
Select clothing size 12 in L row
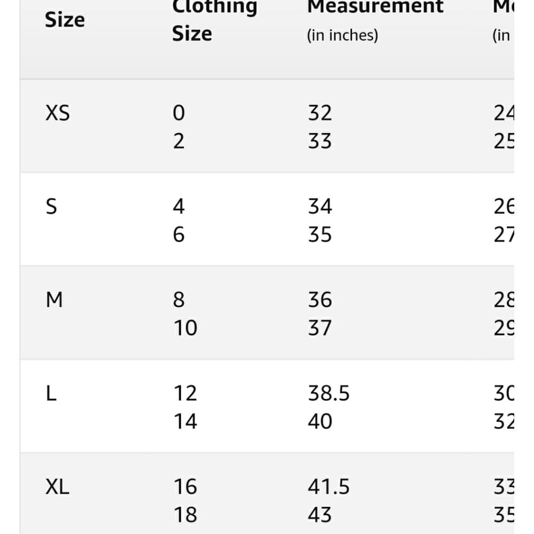pos(185,393)
